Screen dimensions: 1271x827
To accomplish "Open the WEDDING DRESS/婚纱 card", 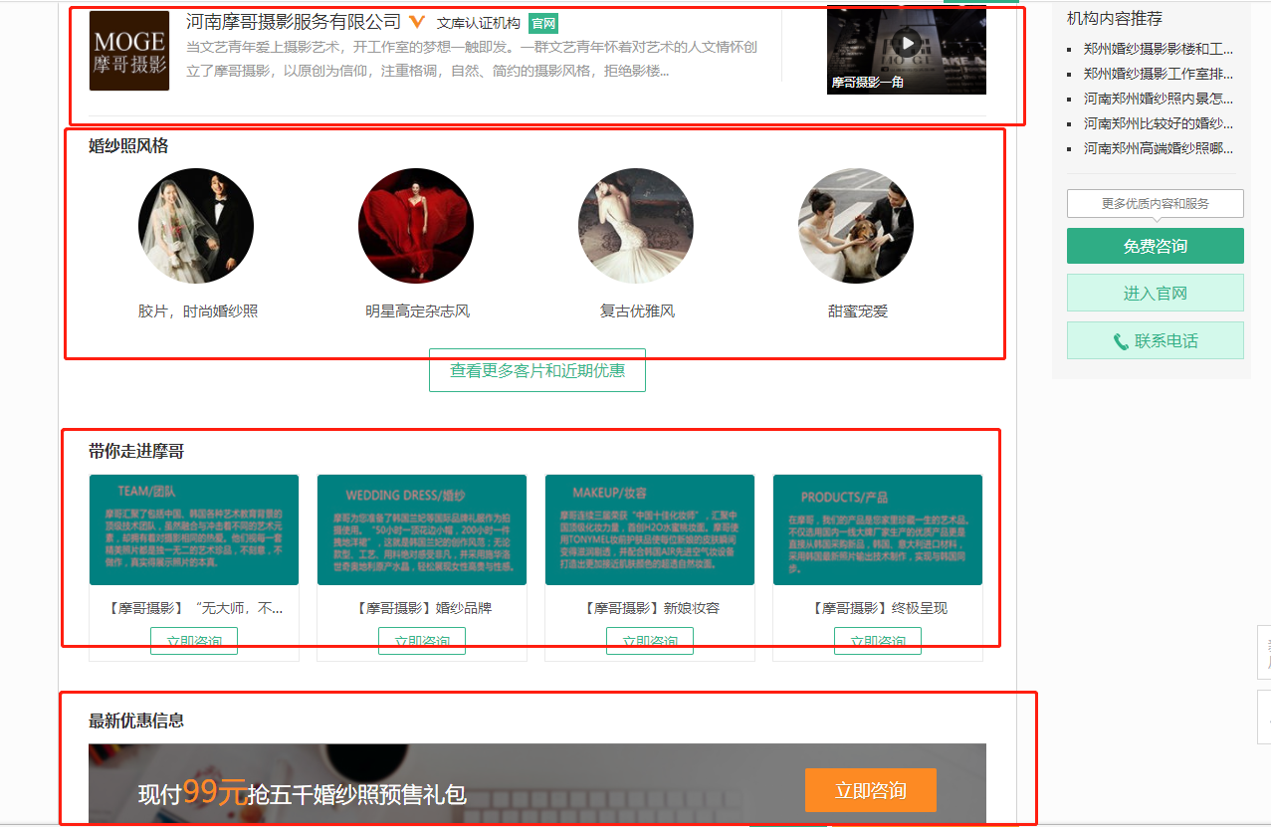I will 422,529.
